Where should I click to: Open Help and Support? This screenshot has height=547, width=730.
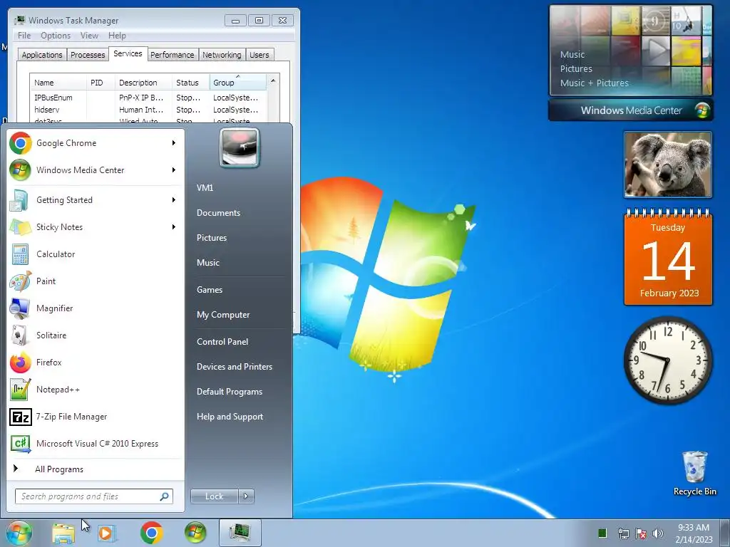tap(230, 417)
